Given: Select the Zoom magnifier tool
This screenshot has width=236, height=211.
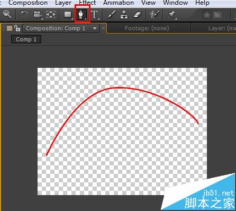Looking at the screenshot, I should pos(7,14).
